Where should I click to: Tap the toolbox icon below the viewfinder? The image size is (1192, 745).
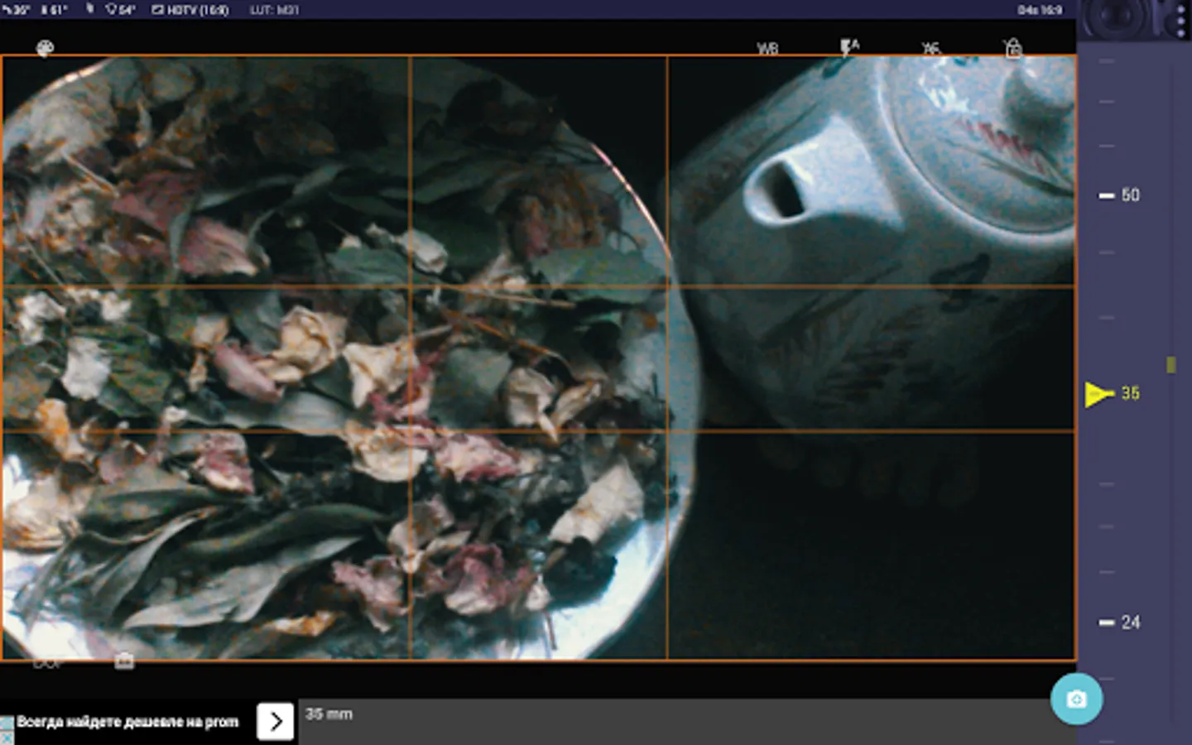124,661
